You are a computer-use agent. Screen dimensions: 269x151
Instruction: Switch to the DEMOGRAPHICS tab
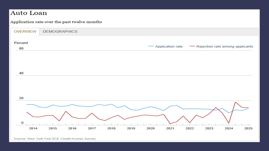60,31
